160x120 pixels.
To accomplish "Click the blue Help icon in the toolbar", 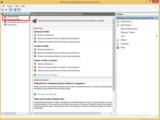I will [x=15, y=10].
